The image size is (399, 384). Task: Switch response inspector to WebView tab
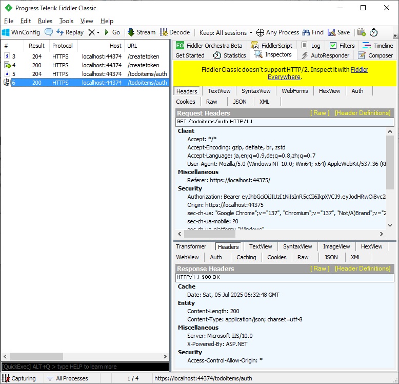[187, 257]
